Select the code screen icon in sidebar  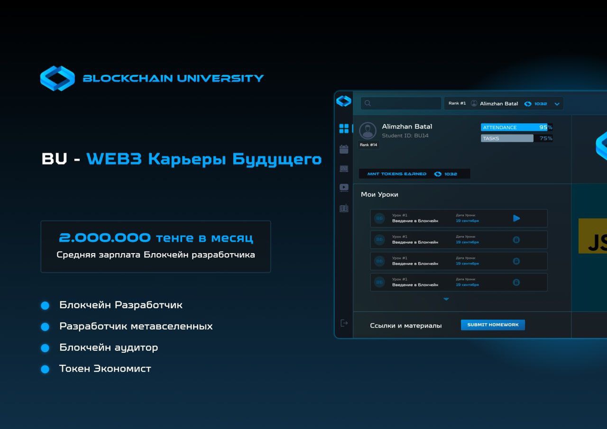(x=344, y=169)
